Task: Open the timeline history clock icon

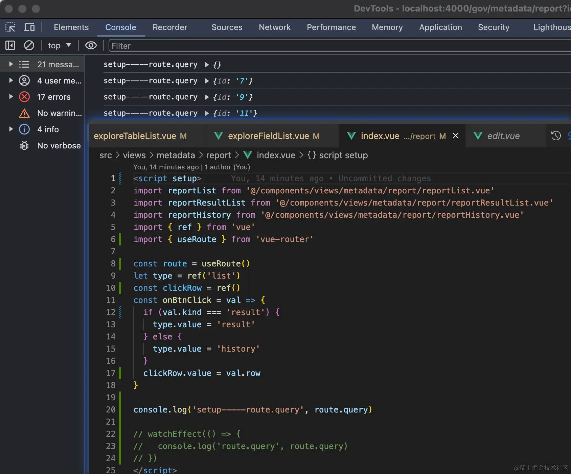Action: tap(556, 136)
